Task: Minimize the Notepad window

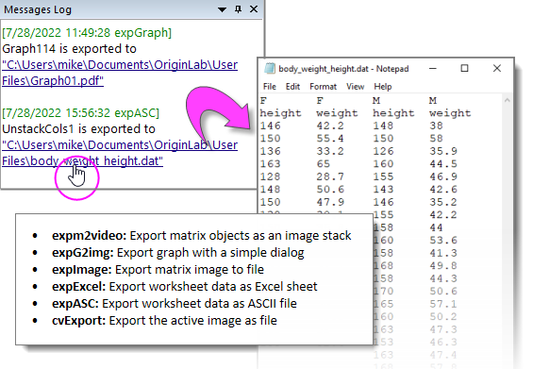Action: point(433,68)
